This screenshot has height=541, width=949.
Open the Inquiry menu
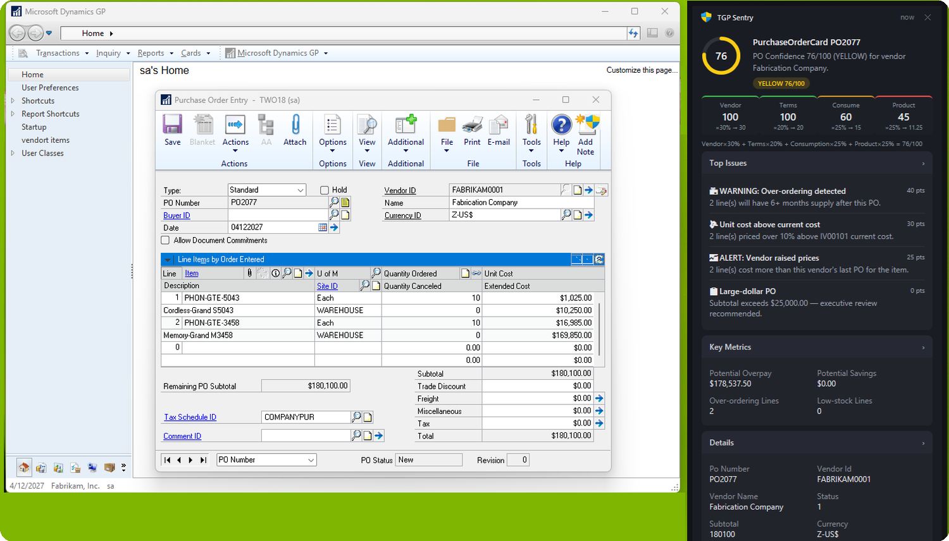113,53
